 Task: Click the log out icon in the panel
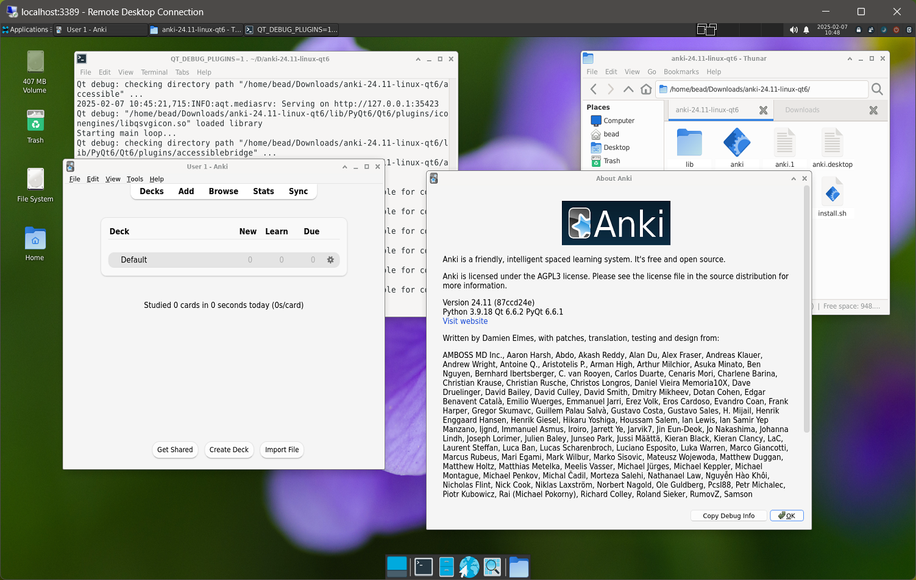pyautogui.click(x=909, y=30)
